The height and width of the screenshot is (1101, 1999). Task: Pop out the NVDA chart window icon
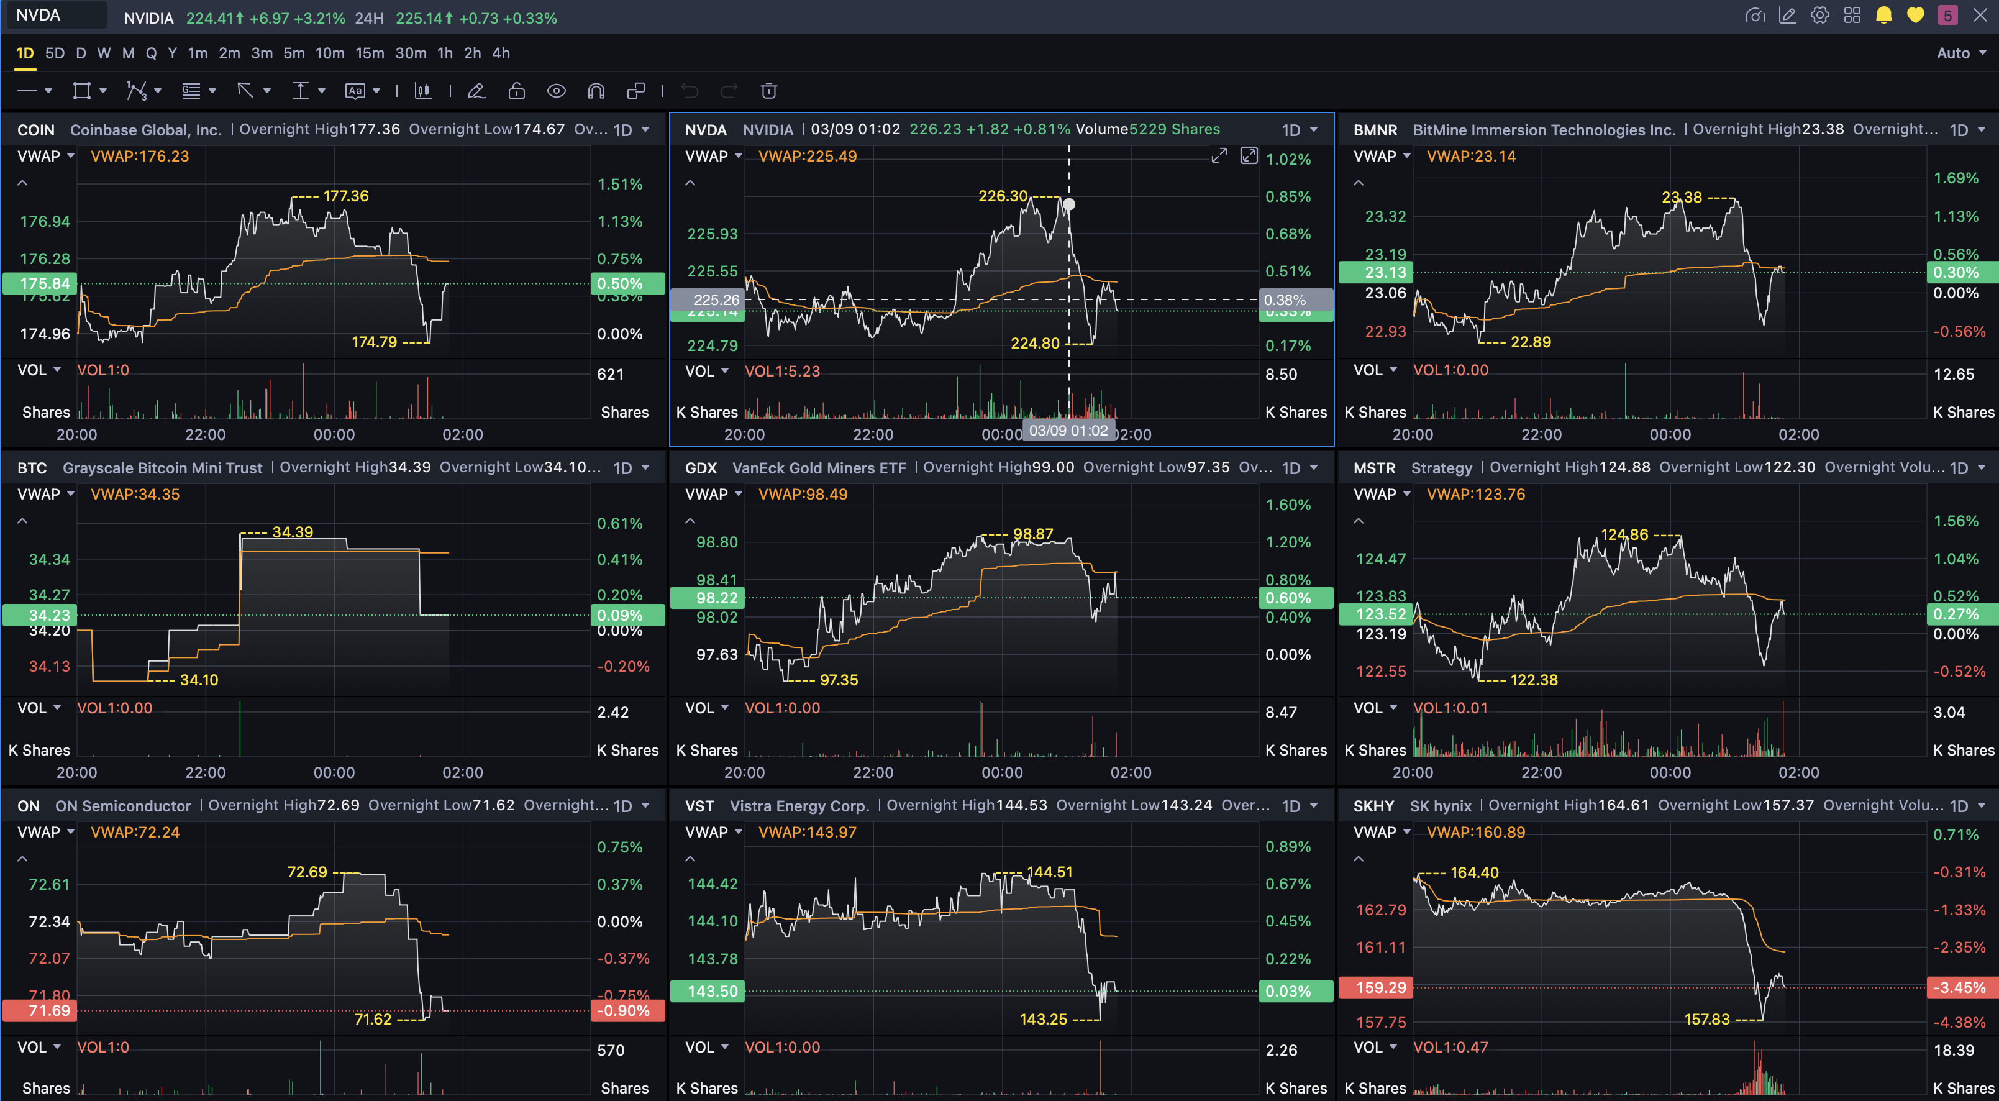1249,156
